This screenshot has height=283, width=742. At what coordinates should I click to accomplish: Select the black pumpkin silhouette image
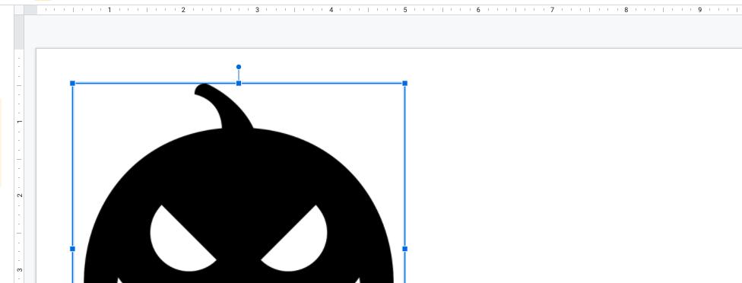tap(239, 183)
